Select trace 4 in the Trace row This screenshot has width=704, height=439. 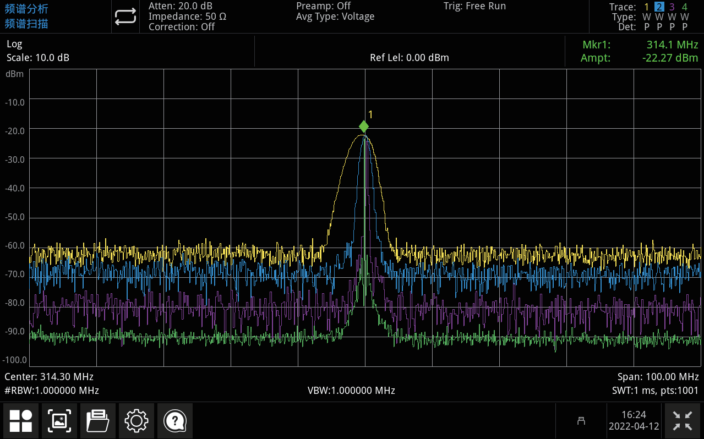point(685,7)
